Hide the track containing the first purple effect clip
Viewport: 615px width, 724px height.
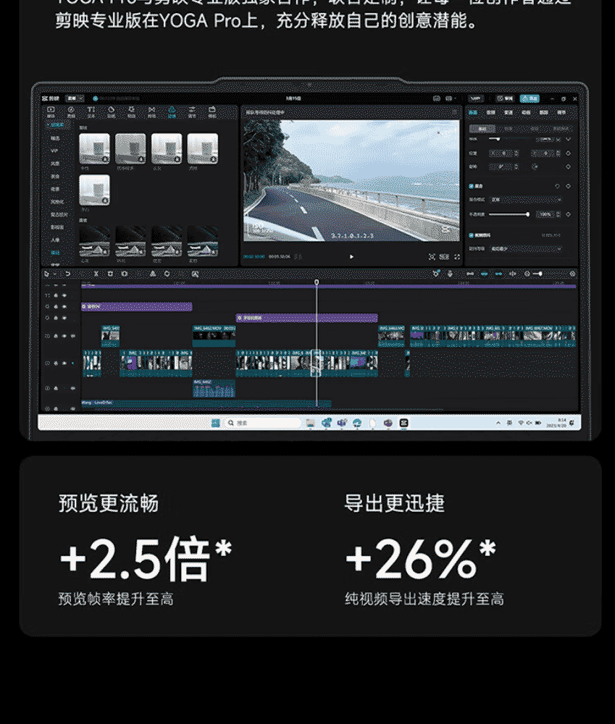pyautogui.click(x=64, y=306)
